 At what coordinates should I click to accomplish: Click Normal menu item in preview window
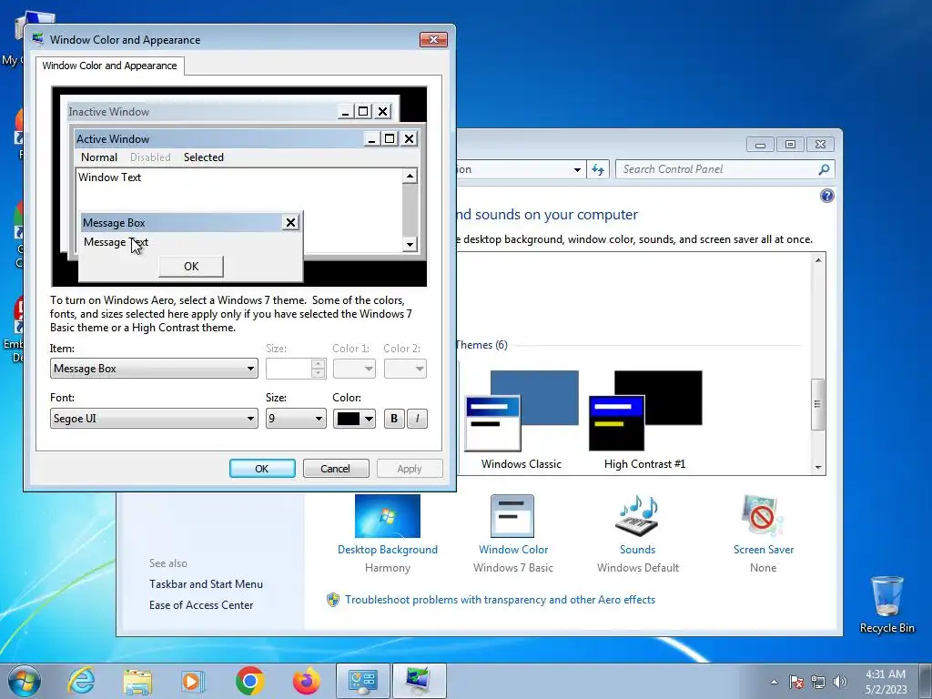[x=98, y=157]
